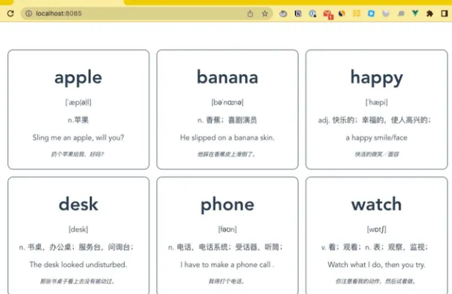Open the gray chat bubble extension
The image size is (452, 294).
click(x=401, y=13)
